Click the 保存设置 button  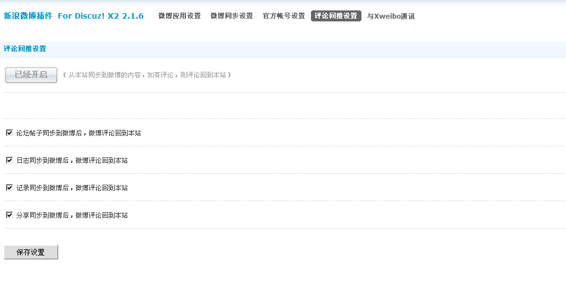tap(31, 252)
